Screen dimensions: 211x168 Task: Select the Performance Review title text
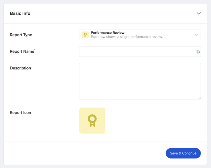click(x=108, y=33)
